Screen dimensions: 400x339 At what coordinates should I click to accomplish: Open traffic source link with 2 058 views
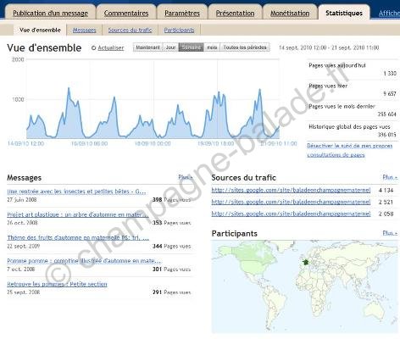pyautogui.click(x=291, y=214)
